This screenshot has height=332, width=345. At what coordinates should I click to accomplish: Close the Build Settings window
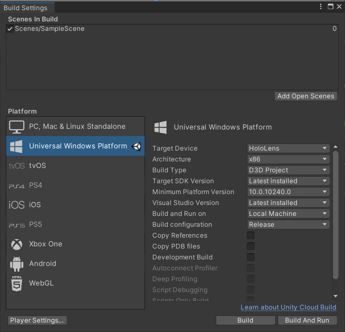point(339,7)
